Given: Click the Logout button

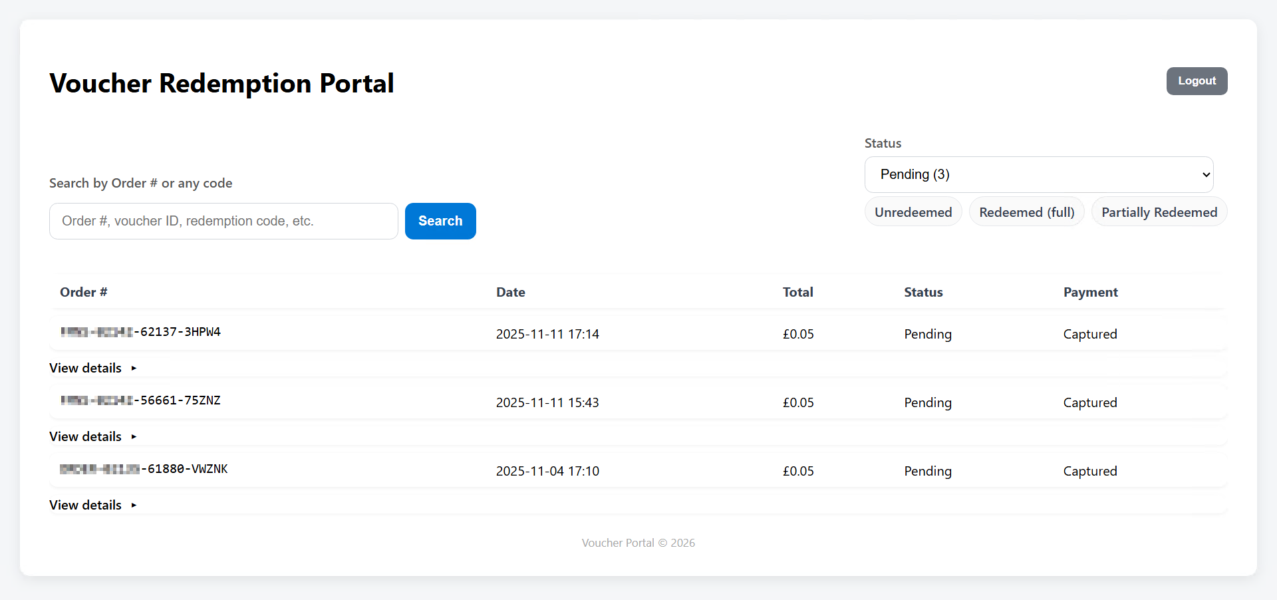Looking at the screenshot, I should 1196,81.
